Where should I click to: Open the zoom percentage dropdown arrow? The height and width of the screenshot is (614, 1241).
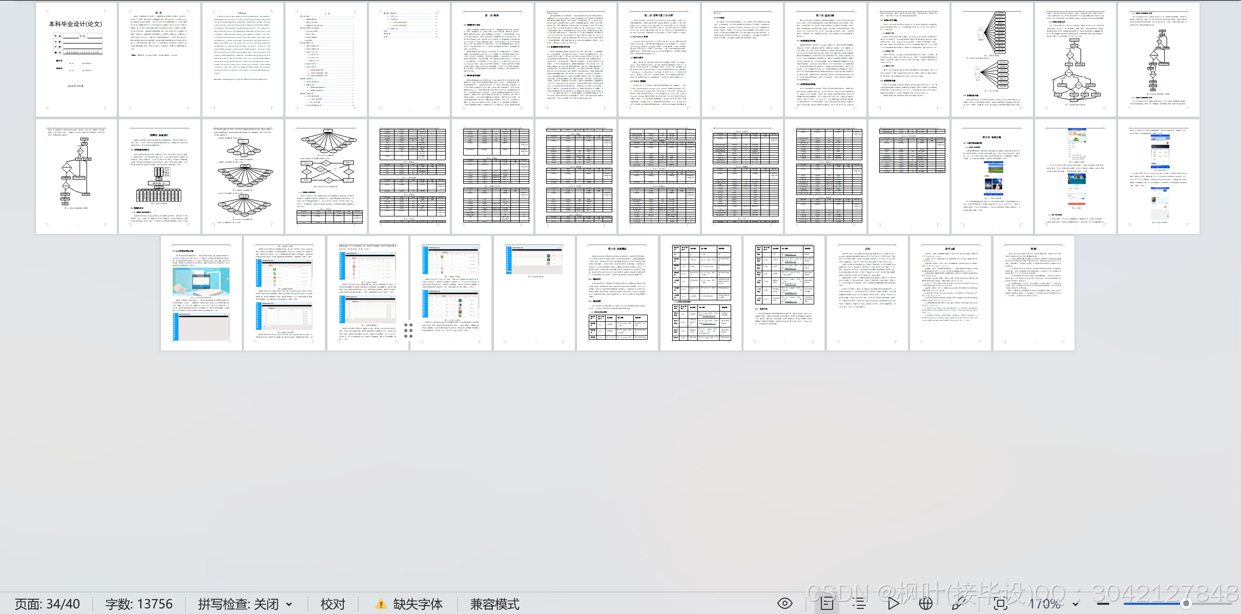(x=1075, y=604)
